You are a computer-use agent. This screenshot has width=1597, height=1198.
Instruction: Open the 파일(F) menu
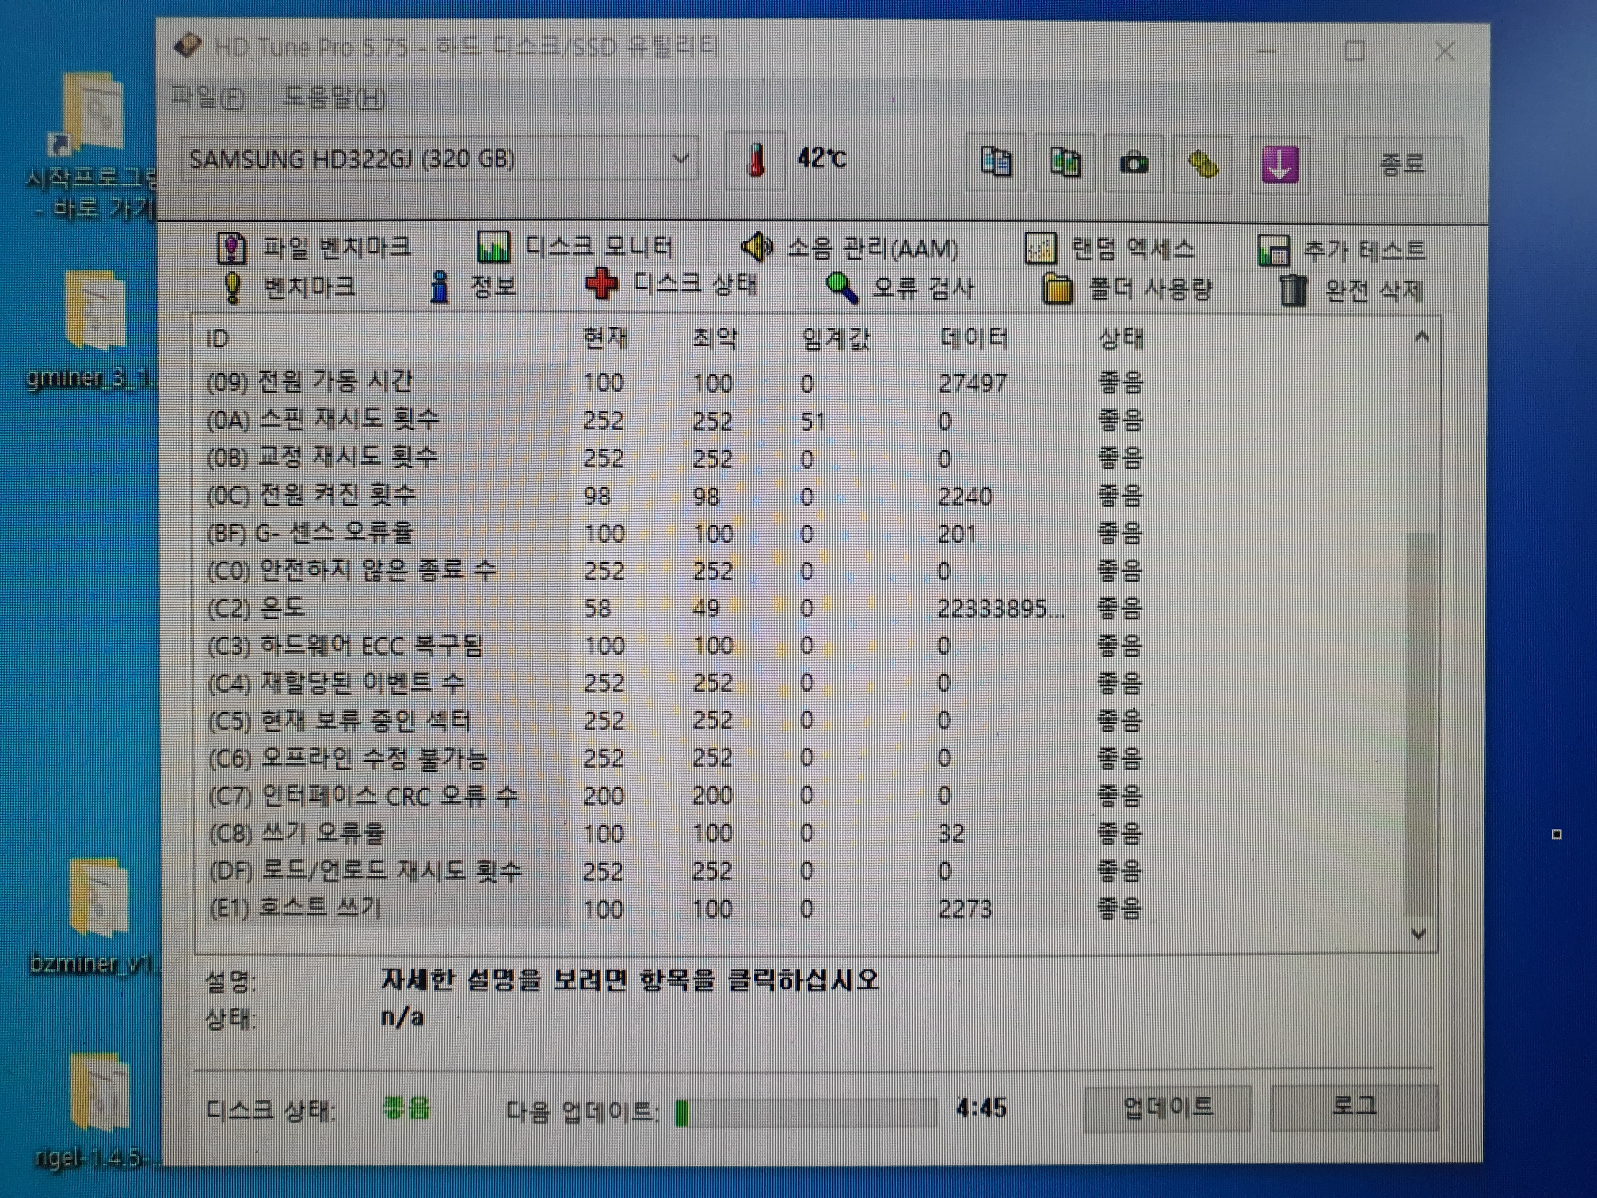[x=207, y=97]
